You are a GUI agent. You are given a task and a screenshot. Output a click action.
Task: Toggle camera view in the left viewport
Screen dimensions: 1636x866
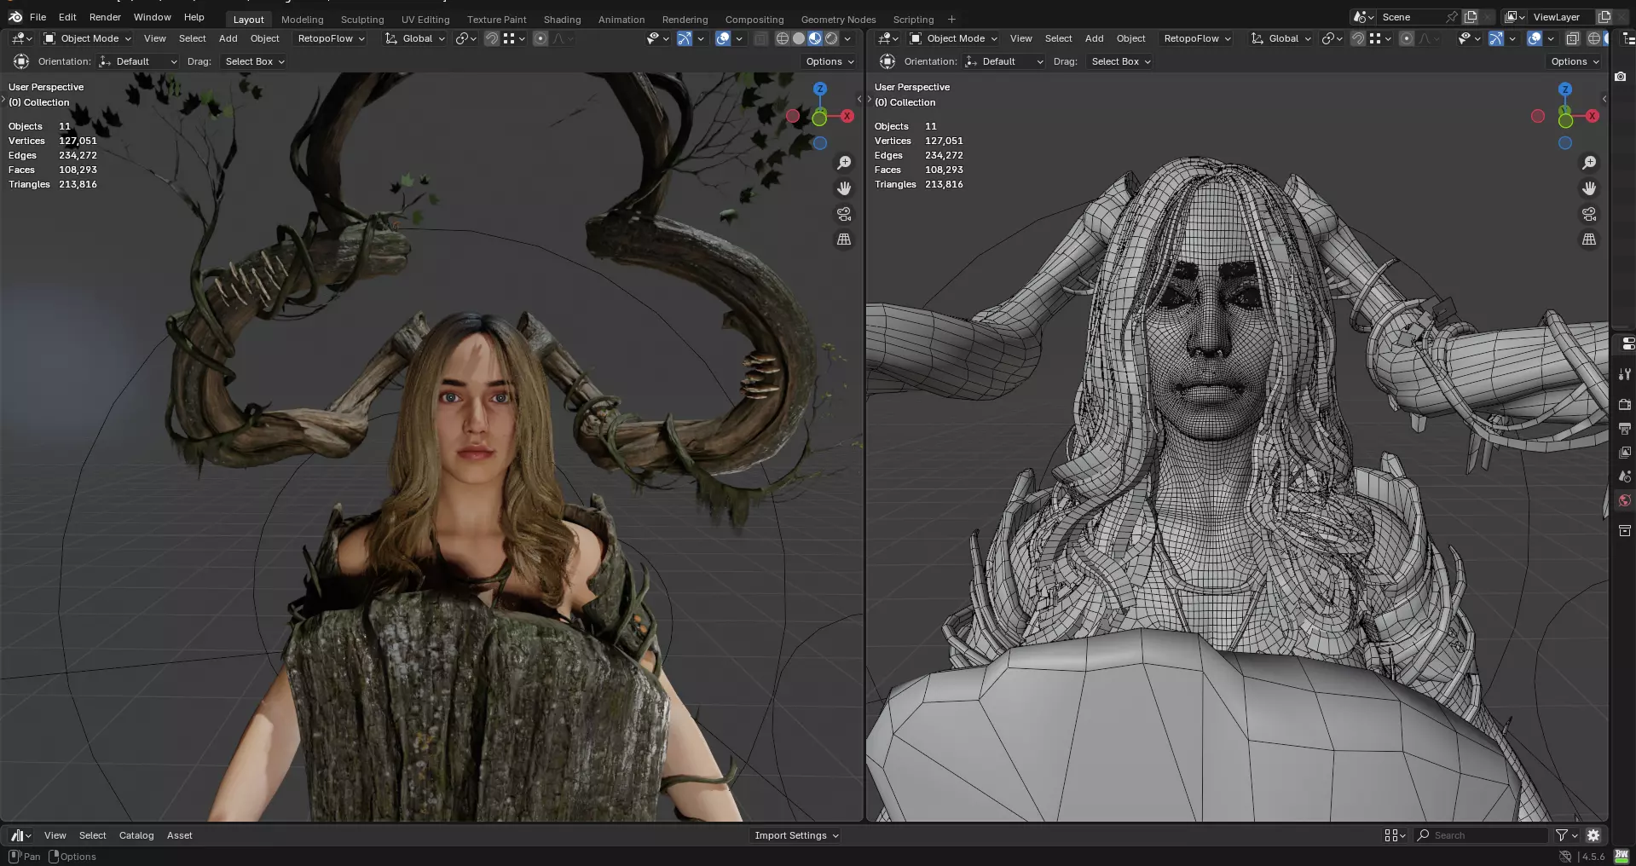[x=844, y=214]
